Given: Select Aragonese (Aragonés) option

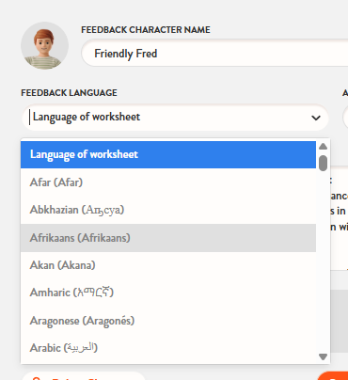Looking at the screenshot, I should coord(168,321).
